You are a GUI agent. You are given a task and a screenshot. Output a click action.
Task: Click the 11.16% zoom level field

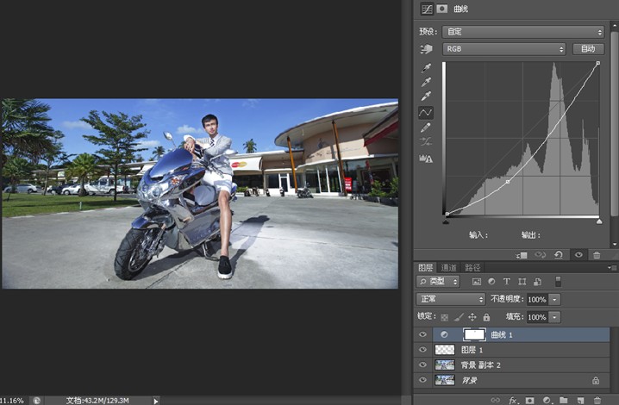[12, 401]
